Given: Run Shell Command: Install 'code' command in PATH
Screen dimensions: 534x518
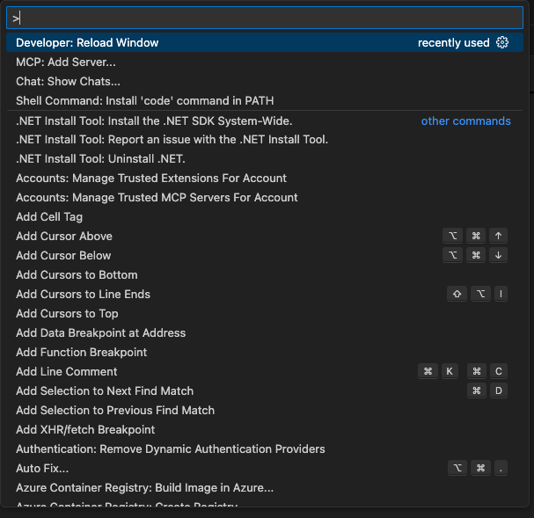Looking at the screenshot, I should coord(265,101).
